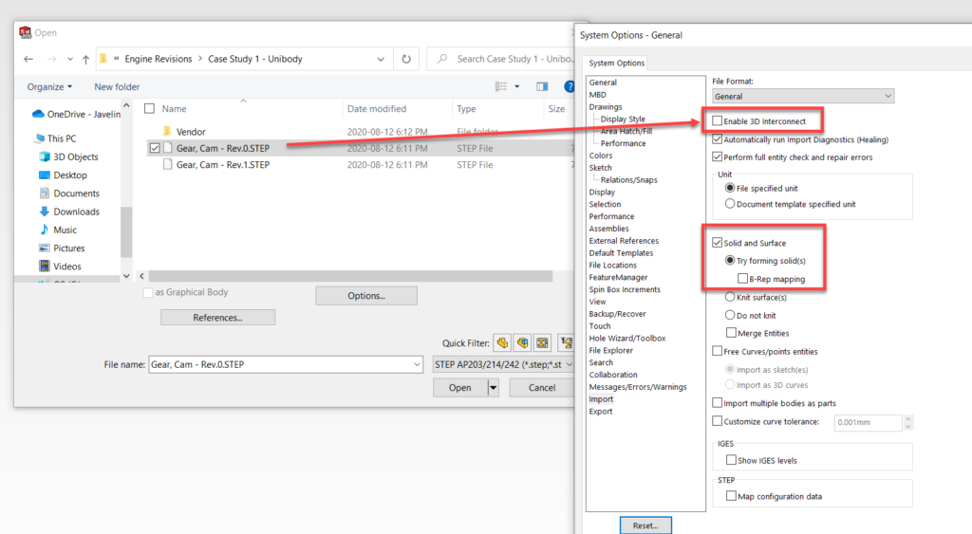Open Documents in navigation pane
This screenshot has height=534, width=972.
click(x=68, y=193)
